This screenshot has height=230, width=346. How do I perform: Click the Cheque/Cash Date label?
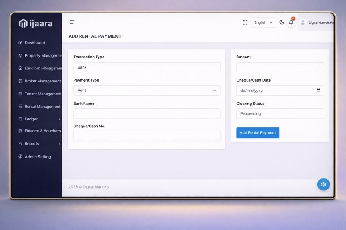(253, 80)
